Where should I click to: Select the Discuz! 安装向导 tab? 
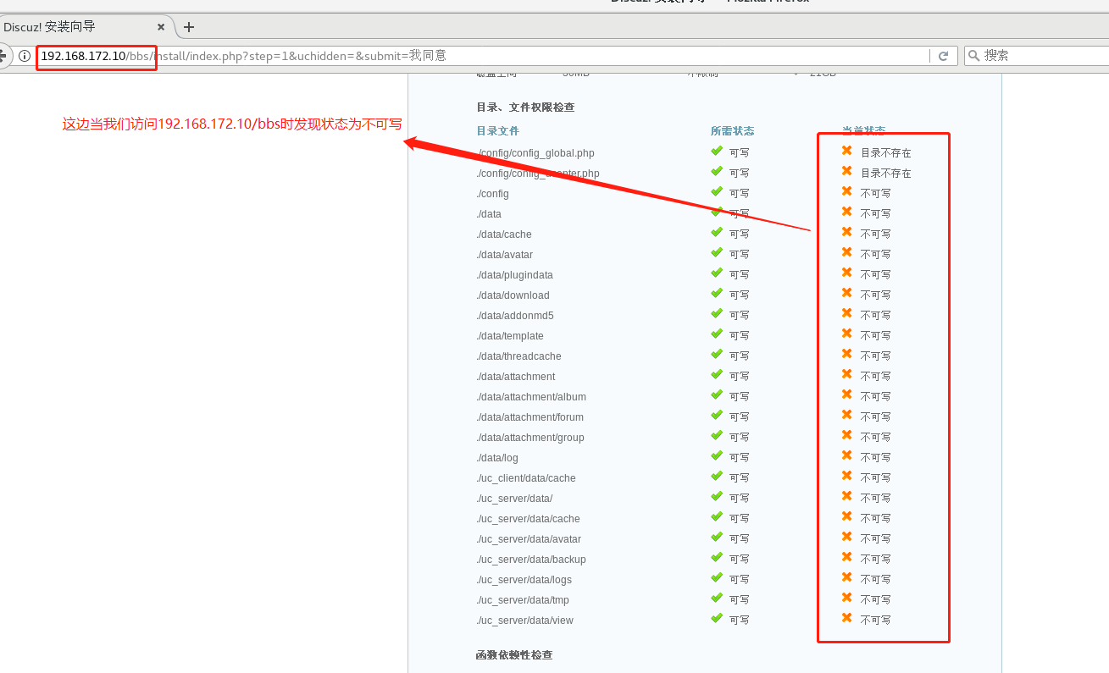pos(83,27)
